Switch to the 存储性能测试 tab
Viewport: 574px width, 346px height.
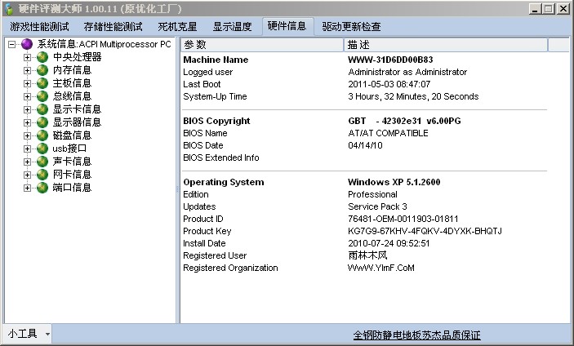113,27
